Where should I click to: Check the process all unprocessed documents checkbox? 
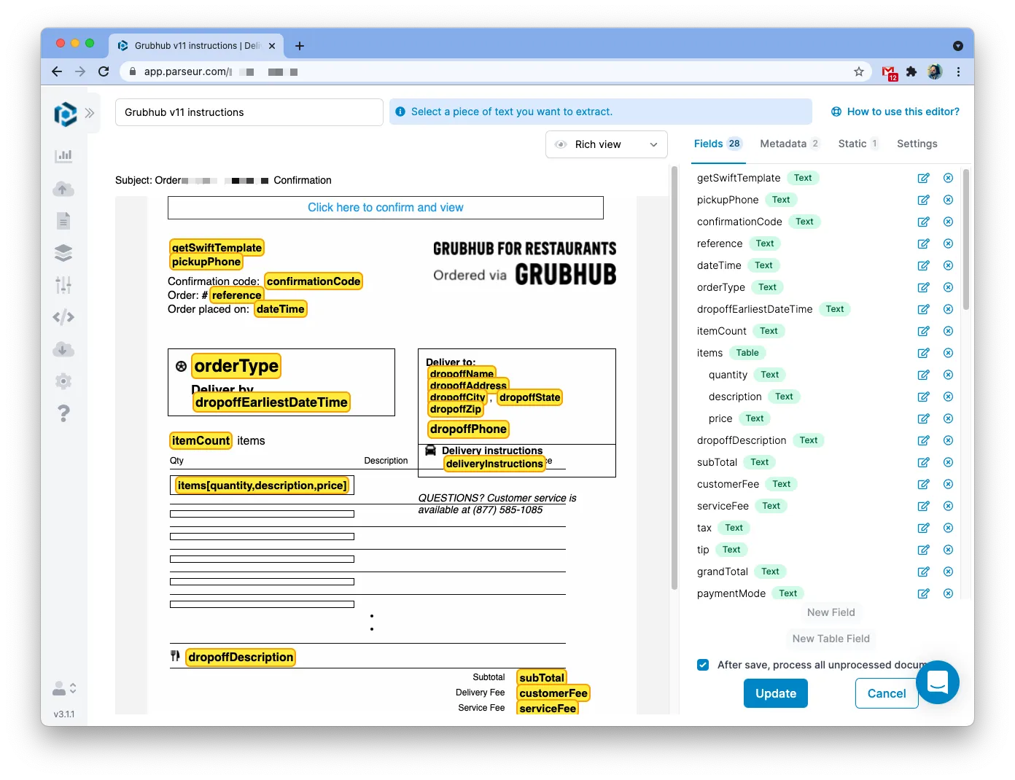tap(703, 664)
